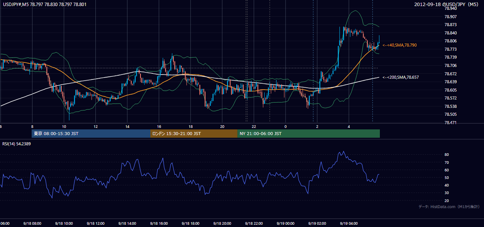
Task: Click the 9/18 10:00 date label
Action: click(64, 224)
